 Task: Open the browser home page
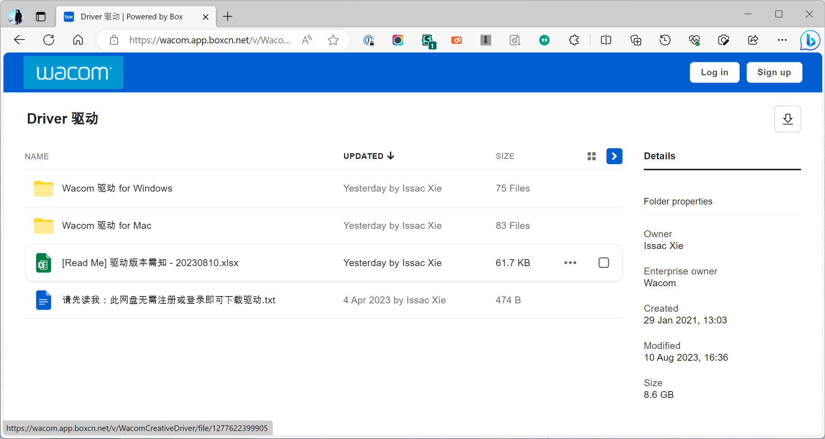pos(78,40)
